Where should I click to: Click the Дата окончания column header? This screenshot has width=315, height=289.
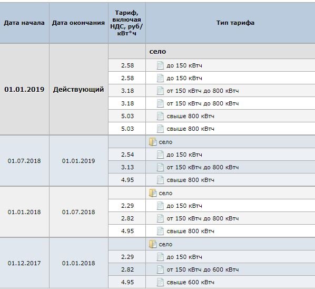[x=78, y=23]
